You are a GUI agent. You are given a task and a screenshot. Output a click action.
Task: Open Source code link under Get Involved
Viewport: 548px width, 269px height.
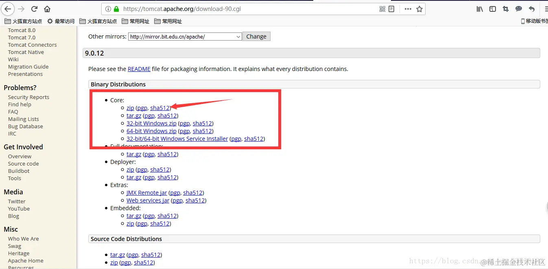click(24, 164)
